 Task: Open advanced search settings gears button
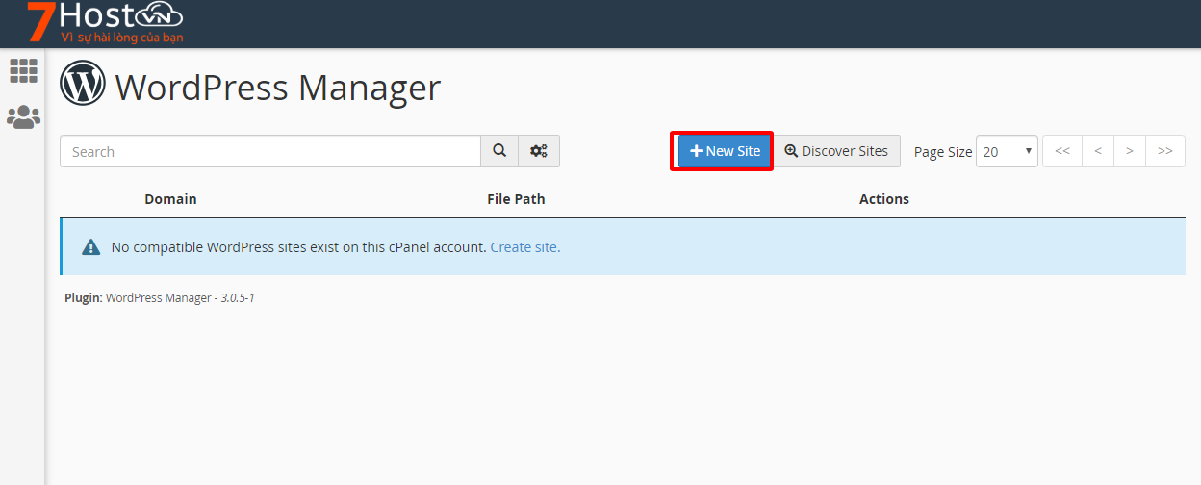539,151
